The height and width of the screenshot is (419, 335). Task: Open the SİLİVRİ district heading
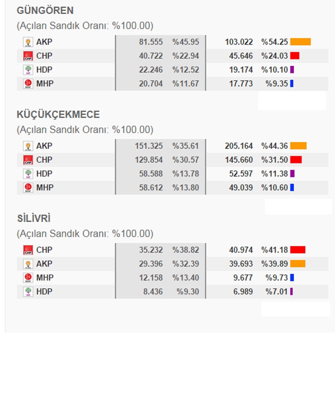33,218
